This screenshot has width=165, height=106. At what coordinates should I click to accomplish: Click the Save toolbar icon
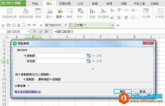tap(8, 25)
